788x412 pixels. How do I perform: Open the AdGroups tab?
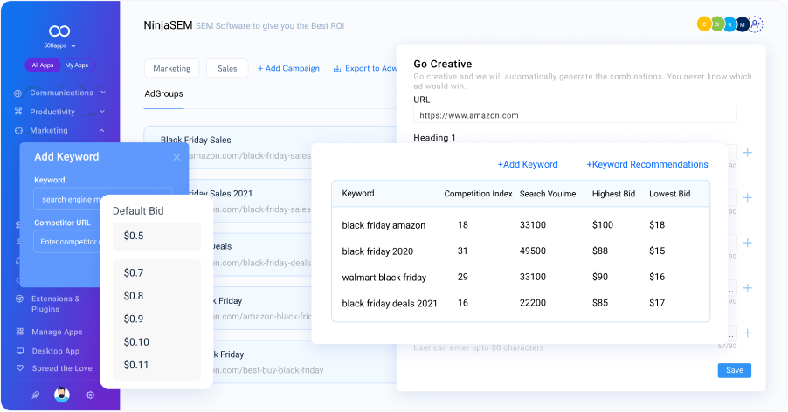(163, 94)
